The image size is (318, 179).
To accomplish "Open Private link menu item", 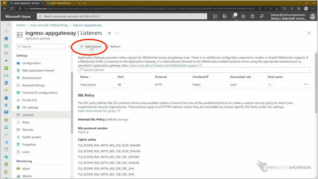I will tap(30, 100).
